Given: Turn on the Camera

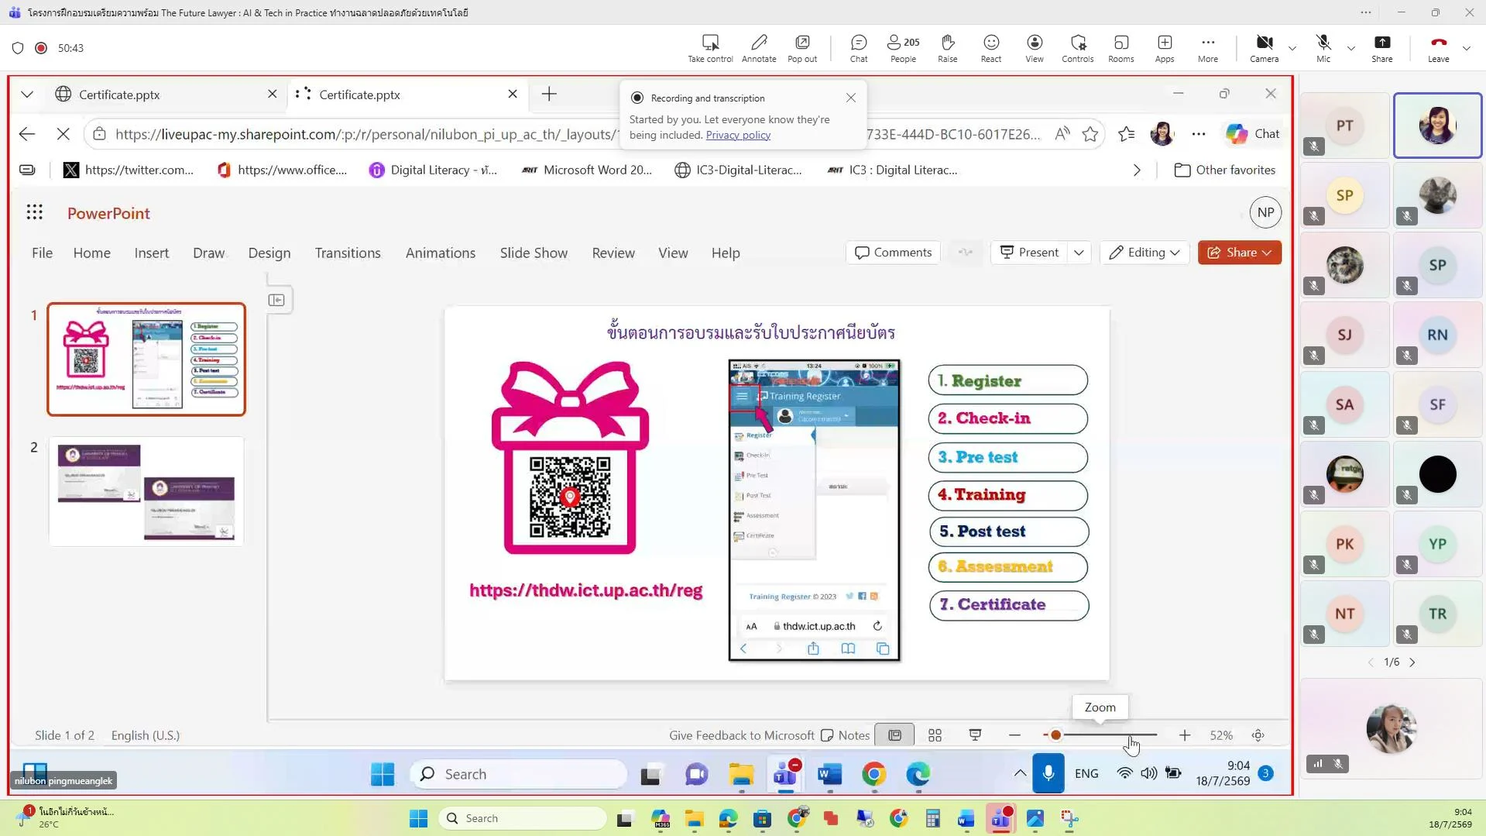Looking at the screenshot, I should (1264, 48).
